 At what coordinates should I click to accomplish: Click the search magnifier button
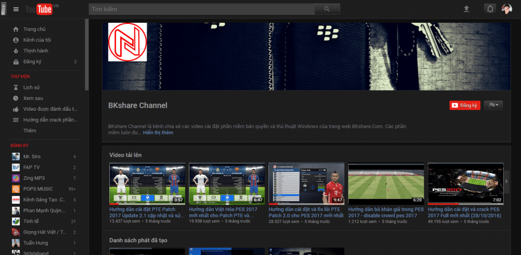pyautogui.click(x=327, y=9)
